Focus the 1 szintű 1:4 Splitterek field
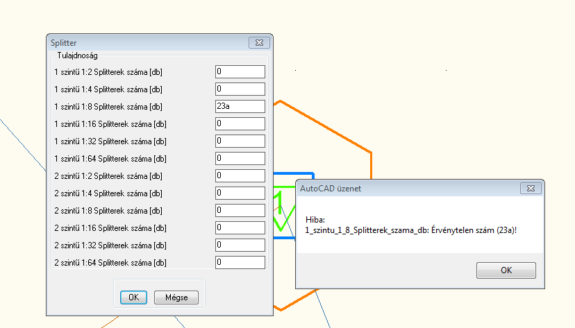 [240, 89]
